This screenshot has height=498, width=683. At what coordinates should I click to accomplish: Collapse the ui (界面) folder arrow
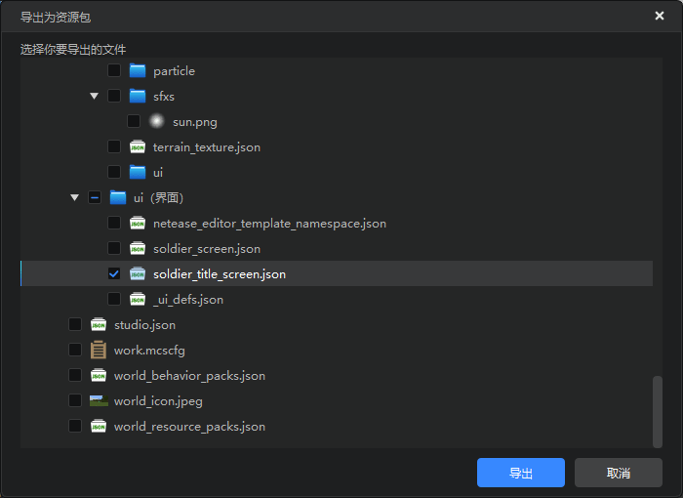74,197
